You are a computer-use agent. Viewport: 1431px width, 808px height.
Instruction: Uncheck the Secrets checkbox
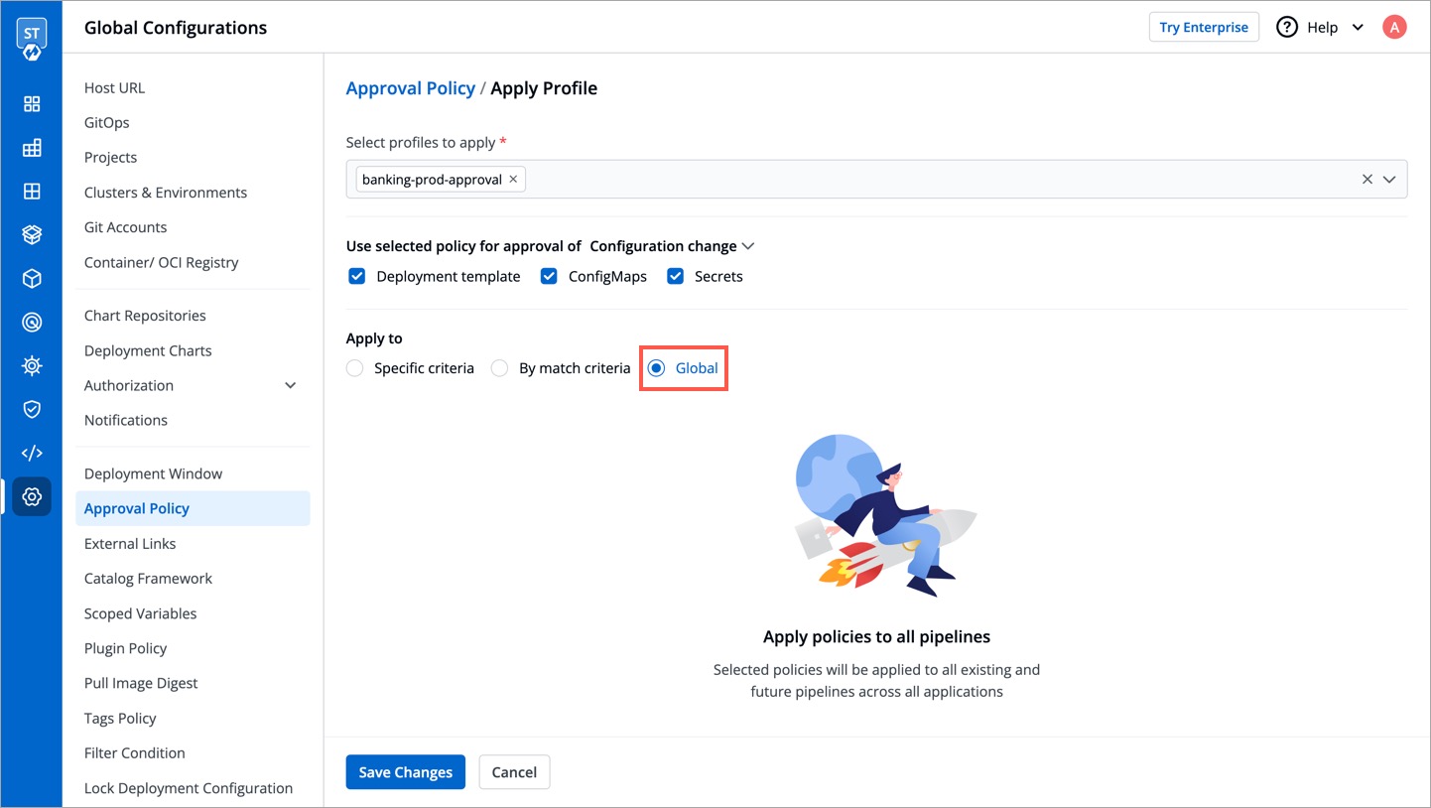point(676,276)
